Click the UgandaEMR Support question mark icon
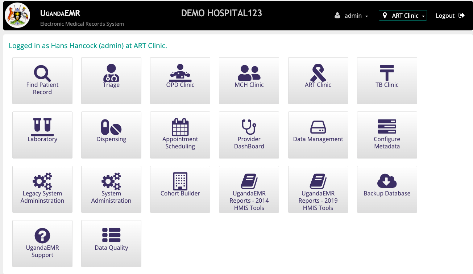This screenshot has height=274, width=473. pyautogui.click(x=42, y=236)
